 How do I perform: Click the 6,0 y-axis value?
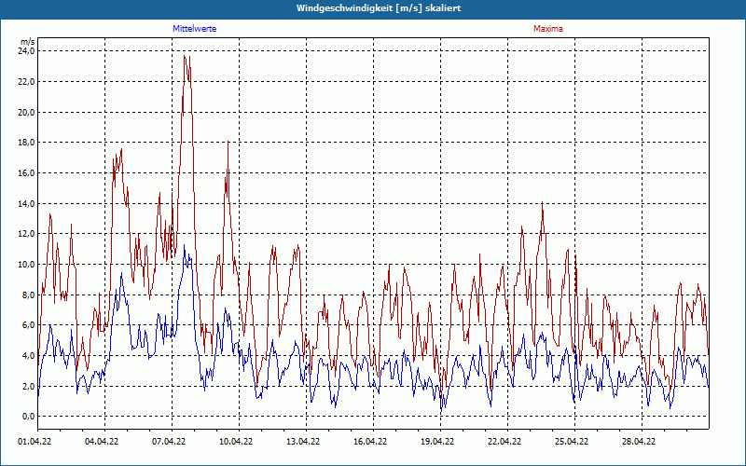pos(29,325)
